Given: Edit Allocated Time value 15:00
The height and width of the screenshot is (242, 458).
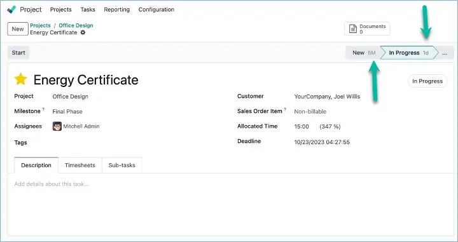Looking at the screenshot, I should tap(302, 126).
